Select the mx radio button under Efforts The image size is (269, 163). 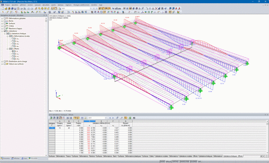[13, 59]
